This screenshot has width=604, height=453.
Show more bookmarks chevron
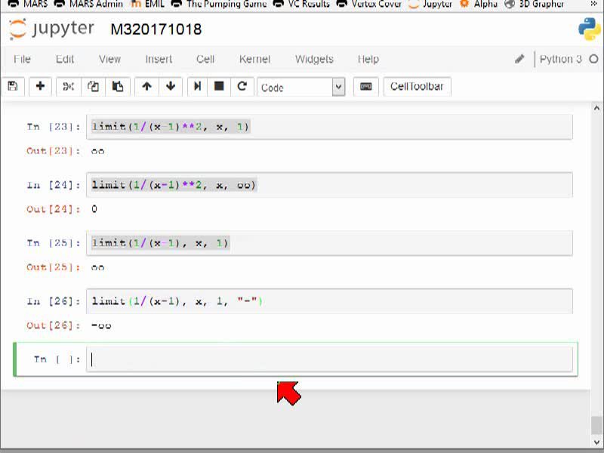[x=594, y=4]
